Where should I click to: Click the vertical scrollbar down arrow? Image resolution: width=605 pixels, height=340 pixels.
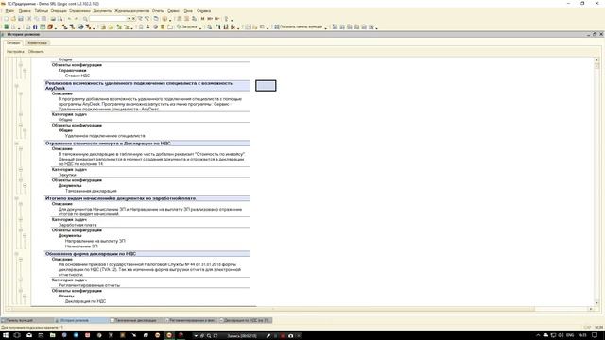pos(596,303)
